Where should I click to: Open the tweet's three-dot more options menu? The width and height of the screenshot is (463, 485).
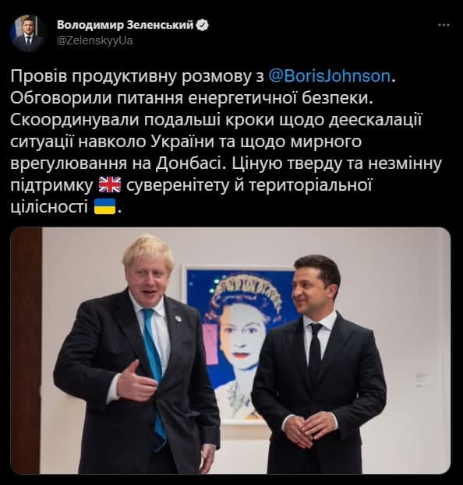[444, 26]
